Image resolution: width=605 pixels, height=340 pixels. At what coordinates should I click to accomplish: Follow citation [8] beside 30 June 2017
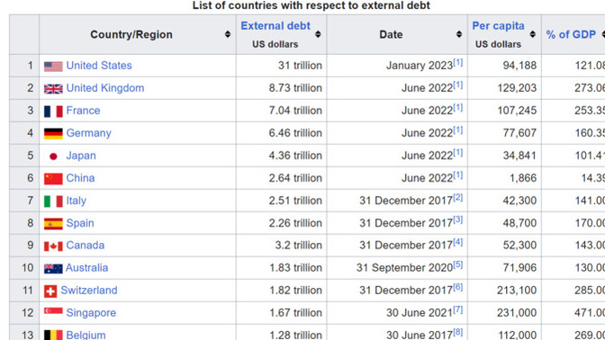457,332
